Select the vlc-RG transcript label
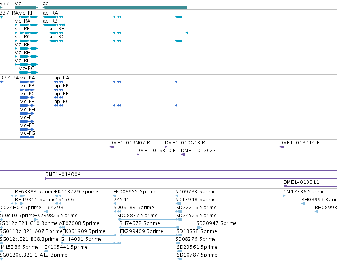The width and height of the screenshot is (337, 261). pyautogui.click(x=27, y=68)
